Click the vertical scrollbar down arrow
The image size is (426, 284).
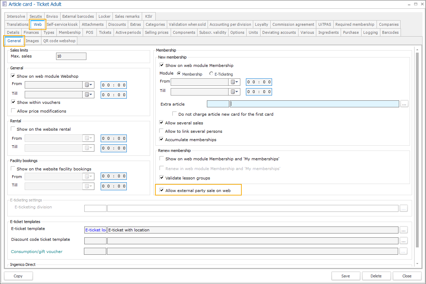point(417,264)
